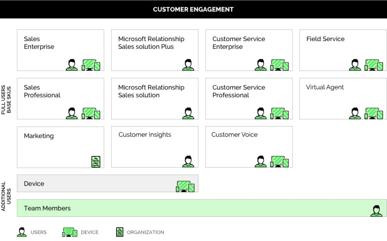Viewport: 387px width, 241px height.
Task: Click the Users legend icon
Action: pyautogui.click(x=22, y=232)
